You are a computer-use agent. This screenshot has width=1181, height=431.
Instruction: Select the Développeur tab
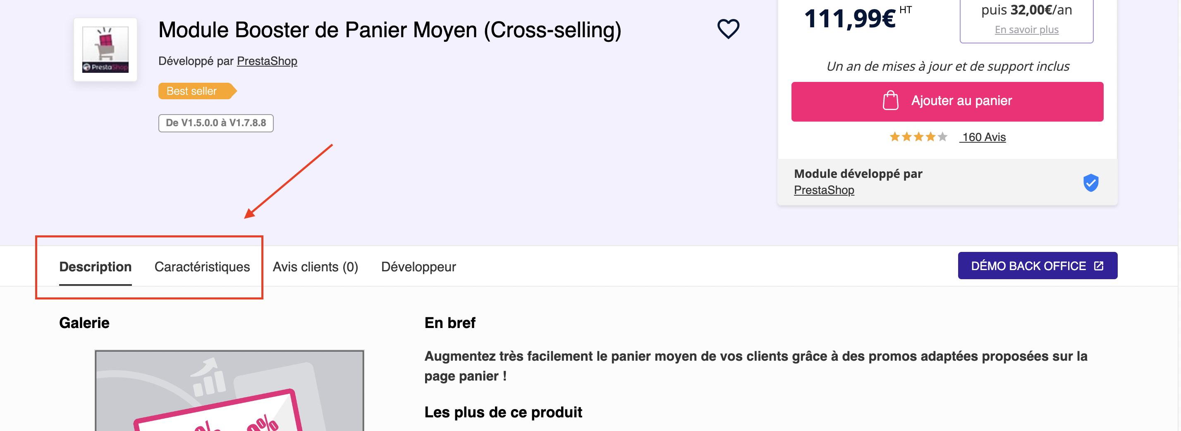pyautogui.click(x=418, y=267)
